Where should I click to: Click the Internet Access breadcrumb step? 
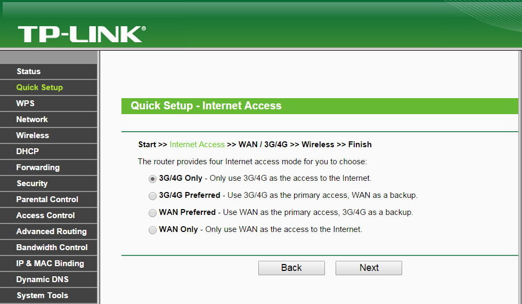(x=197, y=145)
